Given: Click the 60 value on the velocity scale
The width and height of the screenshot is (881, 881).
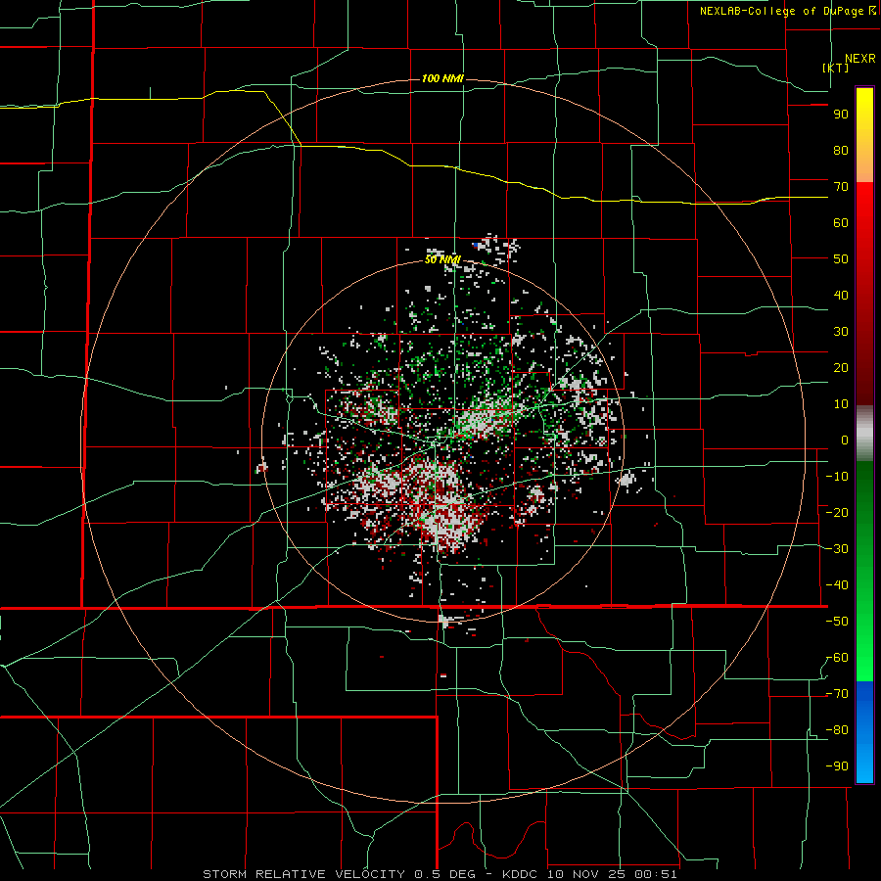Looking at the screenshot, I should click(x=841, y=223).
